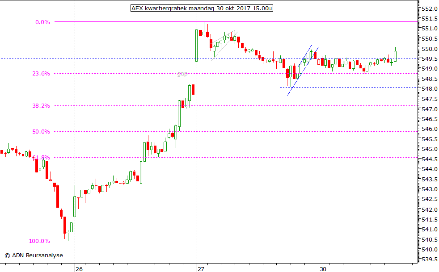Click the grey 'gap' annotation label
The height and width of the screenshot is (272, 439).
pos(182,74)
